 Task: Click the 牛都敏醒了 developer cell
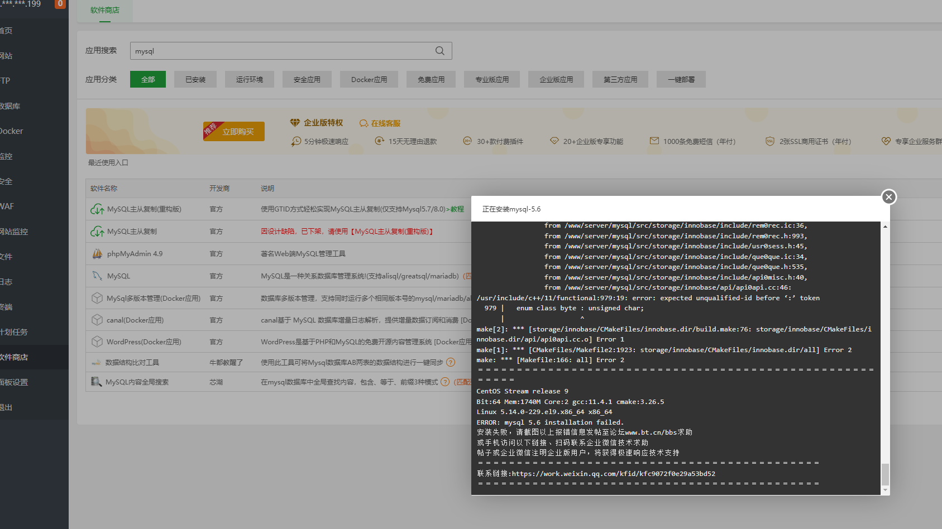(x=226, y=363)
